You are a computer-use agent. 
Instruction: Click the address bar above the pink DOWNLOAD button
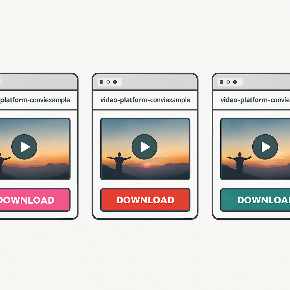click(x=38, y=100)
